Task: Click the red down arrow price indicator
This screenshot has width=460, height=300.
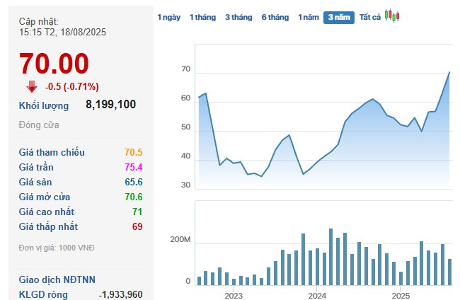Action: [32, 87]
